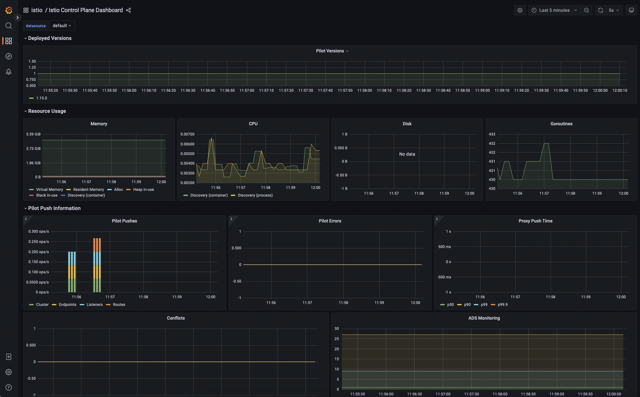The width and height of the screenshot is (640, 397).
Task: Toggle 1.15.0 series in legend
Action: click(41, 98)
